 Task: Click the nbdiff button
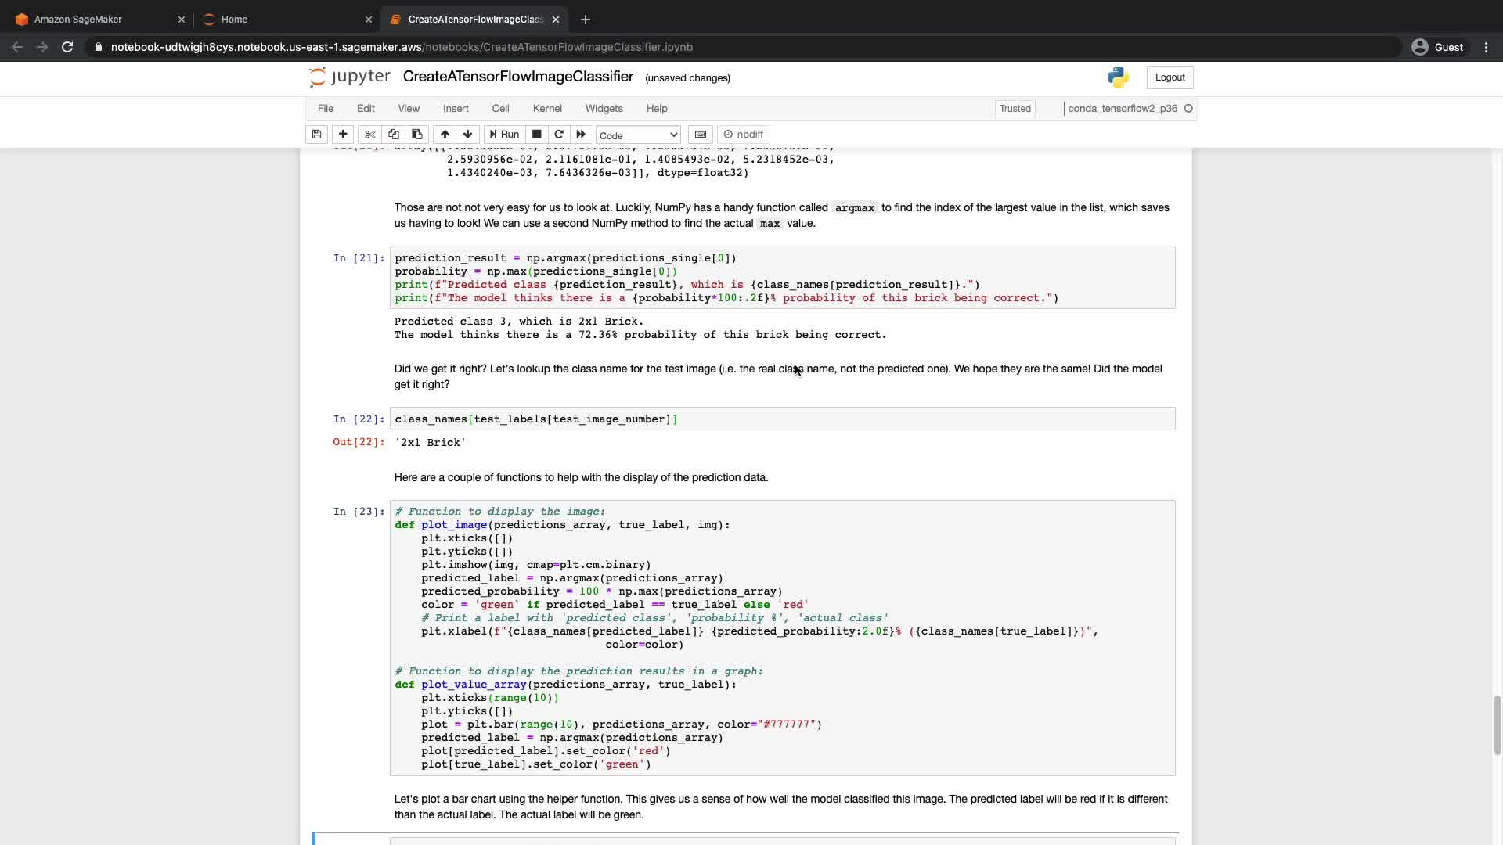pos(744,135)
